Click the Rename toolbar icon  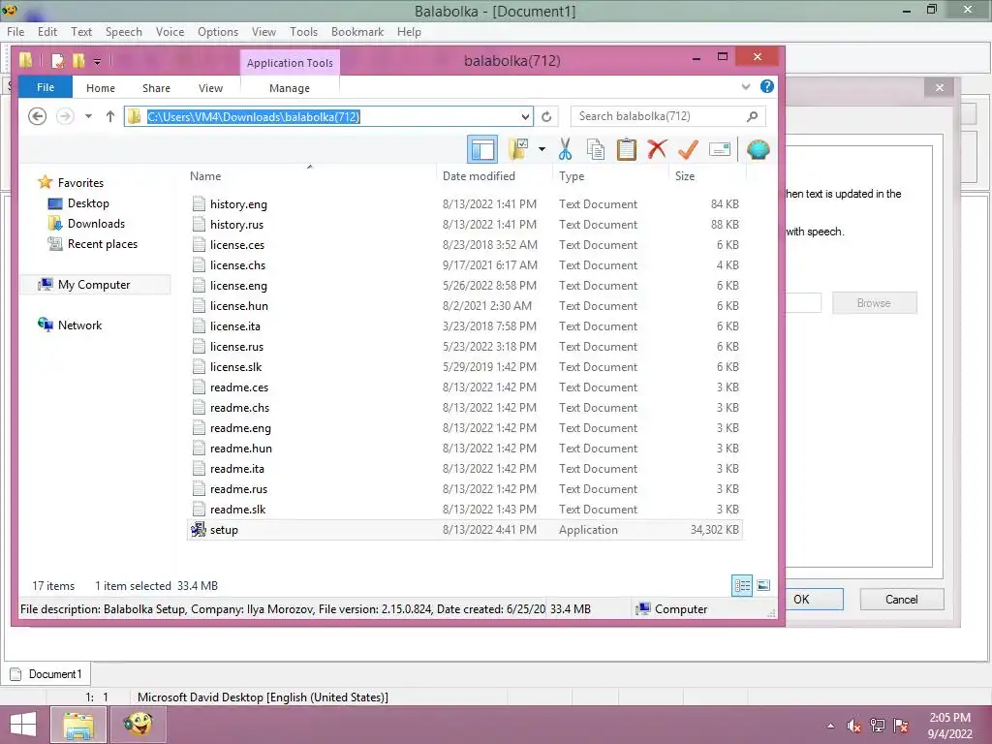(x=720, y=149)
